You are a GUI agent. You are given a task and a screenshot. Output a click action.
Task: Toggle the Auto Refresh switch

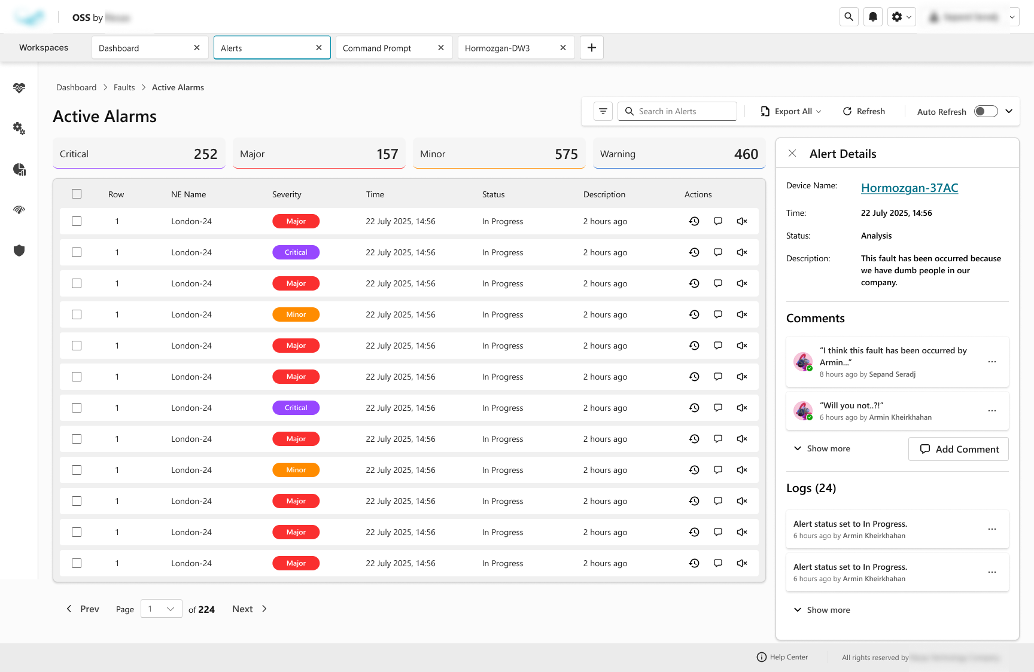point(986,111)
